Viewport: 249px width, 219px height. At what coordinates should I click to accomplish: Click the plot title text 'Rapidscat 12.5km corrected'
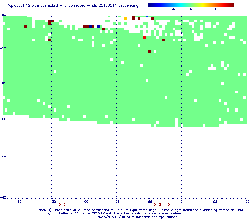click(32, 6)
